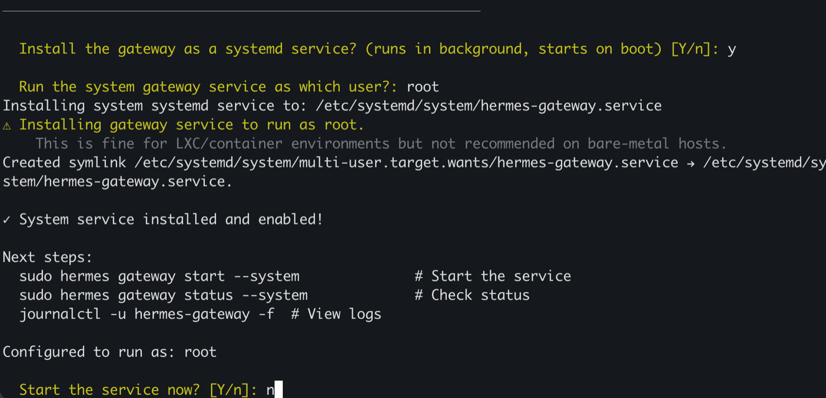Click the '# Start the service' comment
This screenshot has height=398, width=826.
pos(493,276)
